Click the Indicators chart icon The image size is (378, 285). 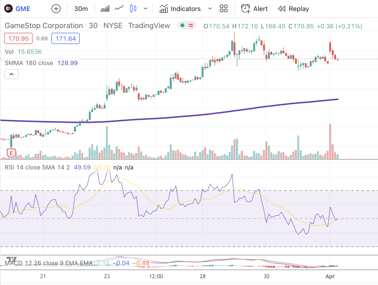tap(164, 9)
